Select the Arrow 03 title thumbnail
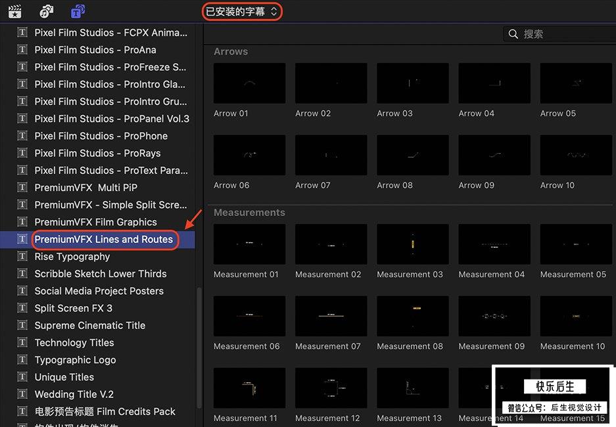The width and height of the screenshot is (616, 427). point(413,83)
